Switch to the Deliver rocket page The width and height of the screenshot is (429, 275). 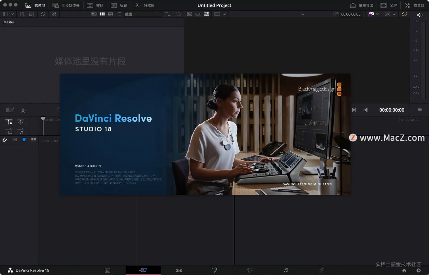click(x=321, y=270)
